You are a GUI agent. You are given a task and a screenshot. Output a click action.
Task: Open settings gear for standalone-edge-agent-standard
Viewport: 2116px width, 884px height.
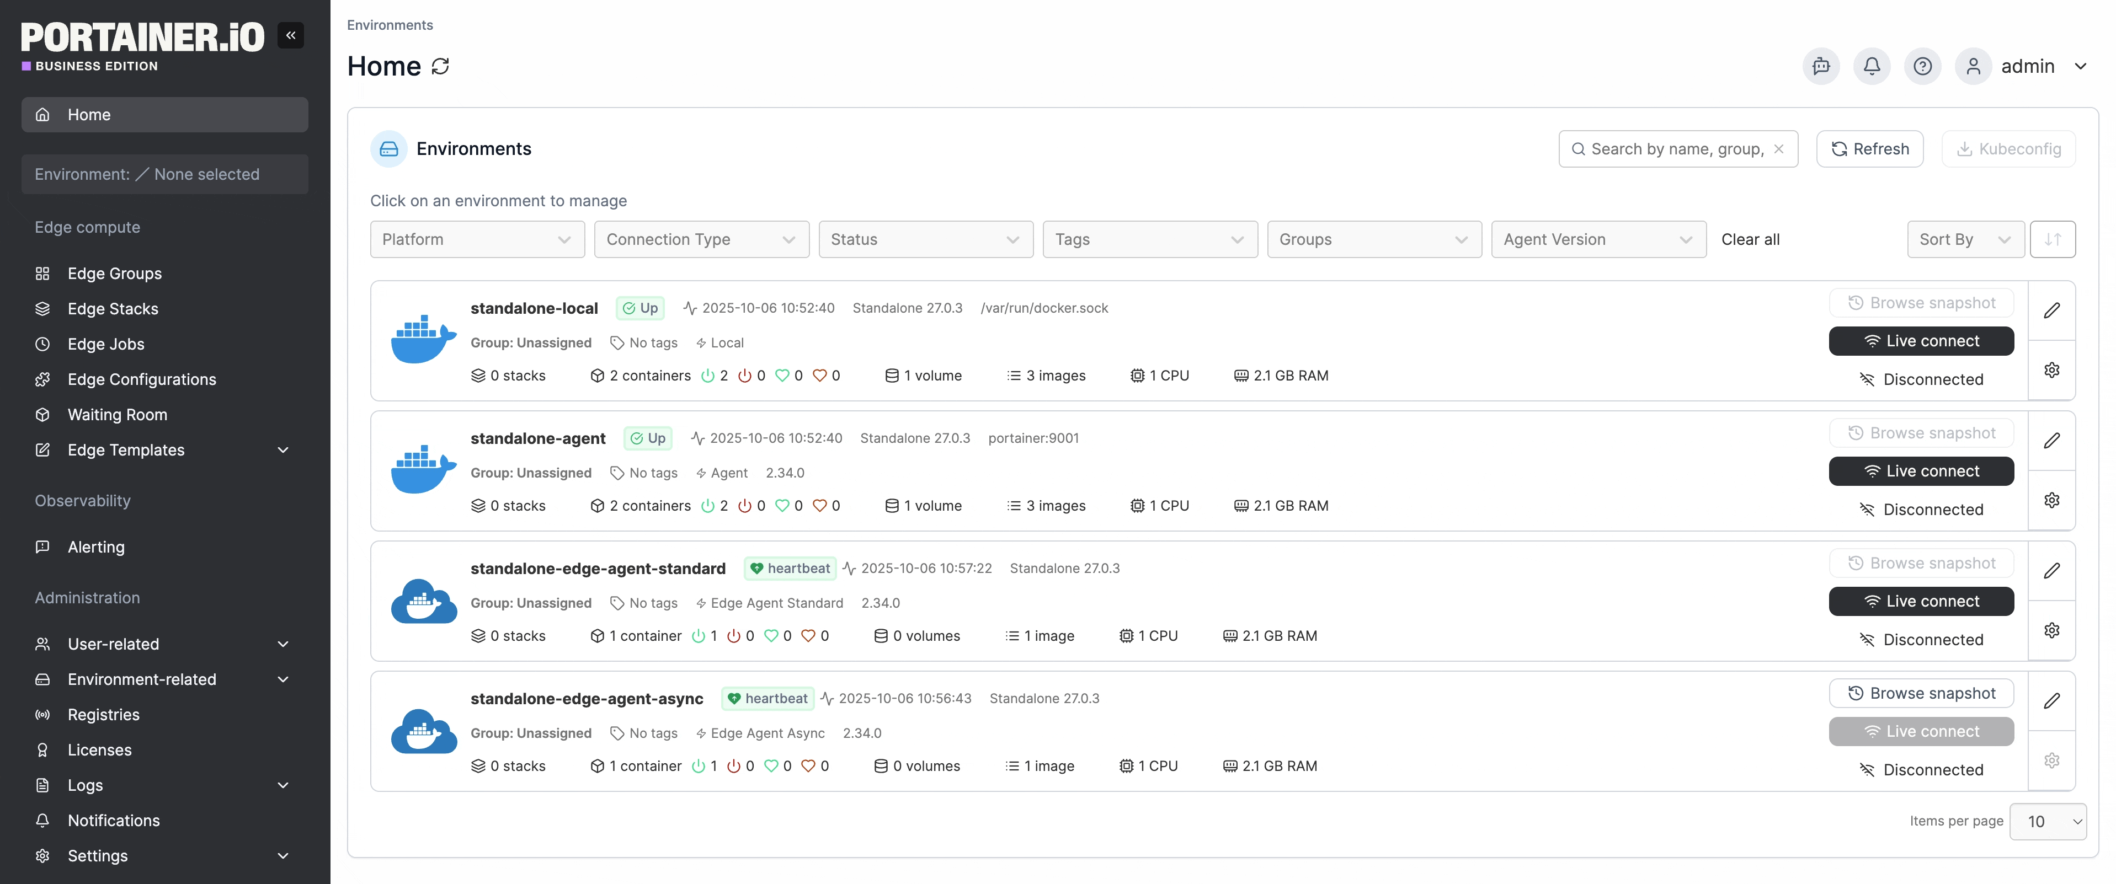[x=2051, y=630]
